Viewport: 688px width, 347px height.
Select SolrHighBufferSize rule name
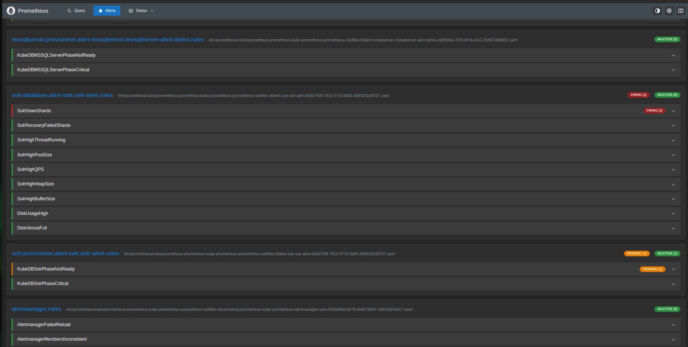36,199
